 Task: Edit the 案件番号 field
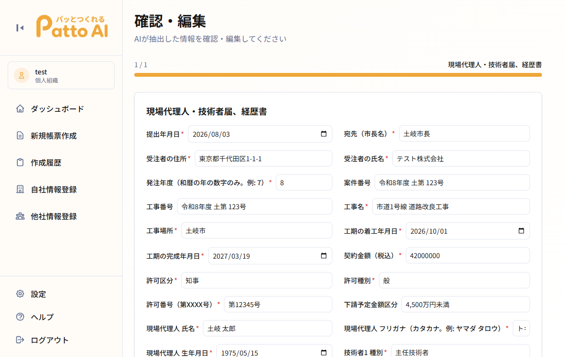[x=452, y=182]
